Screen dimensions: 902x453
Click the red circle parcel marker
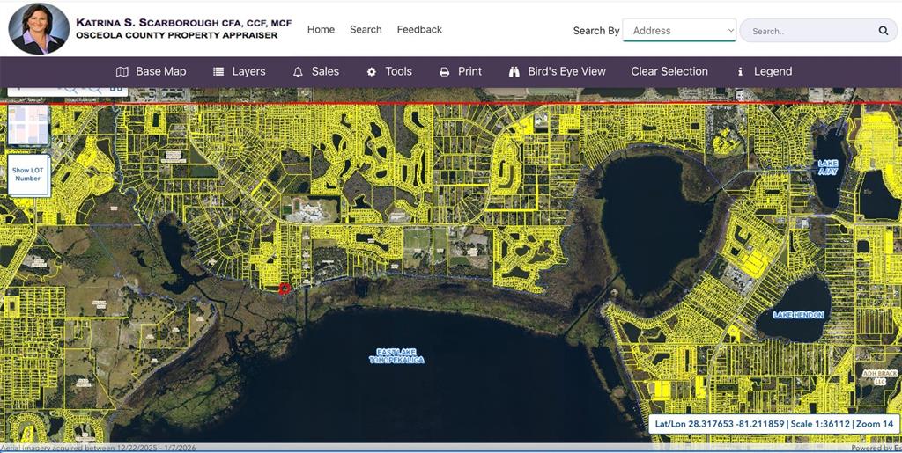point(285,289)
